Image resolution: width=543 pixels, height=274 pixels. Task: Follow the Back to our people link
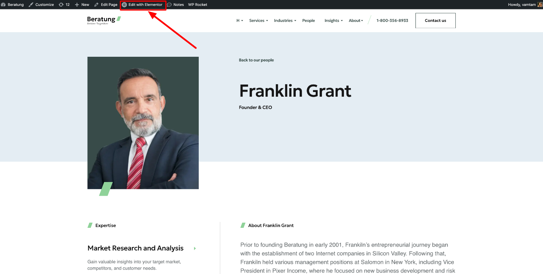pos(256,60)
